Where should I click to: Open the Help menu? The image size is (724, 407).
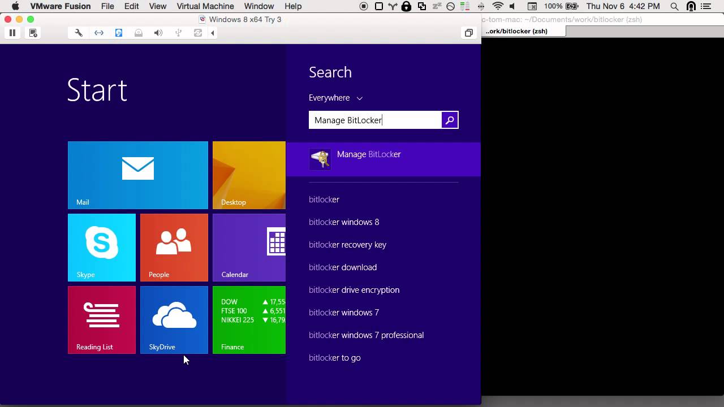pos(293,6)
